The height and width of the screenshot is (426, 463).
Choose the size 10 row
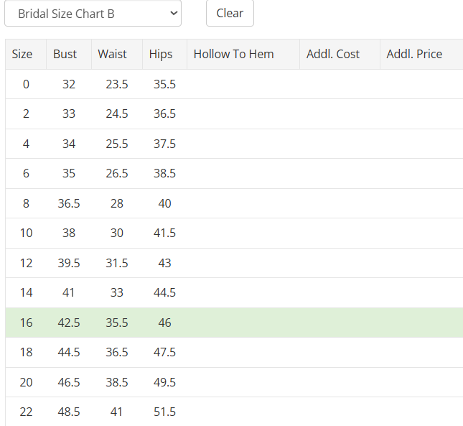coord(234,233)
